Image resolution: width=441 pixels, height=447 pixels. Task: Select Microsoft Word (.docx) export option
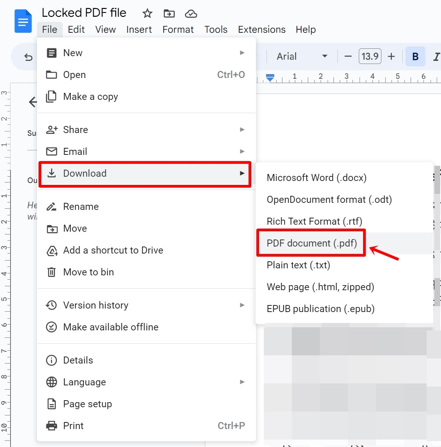(x=316, y=177)
